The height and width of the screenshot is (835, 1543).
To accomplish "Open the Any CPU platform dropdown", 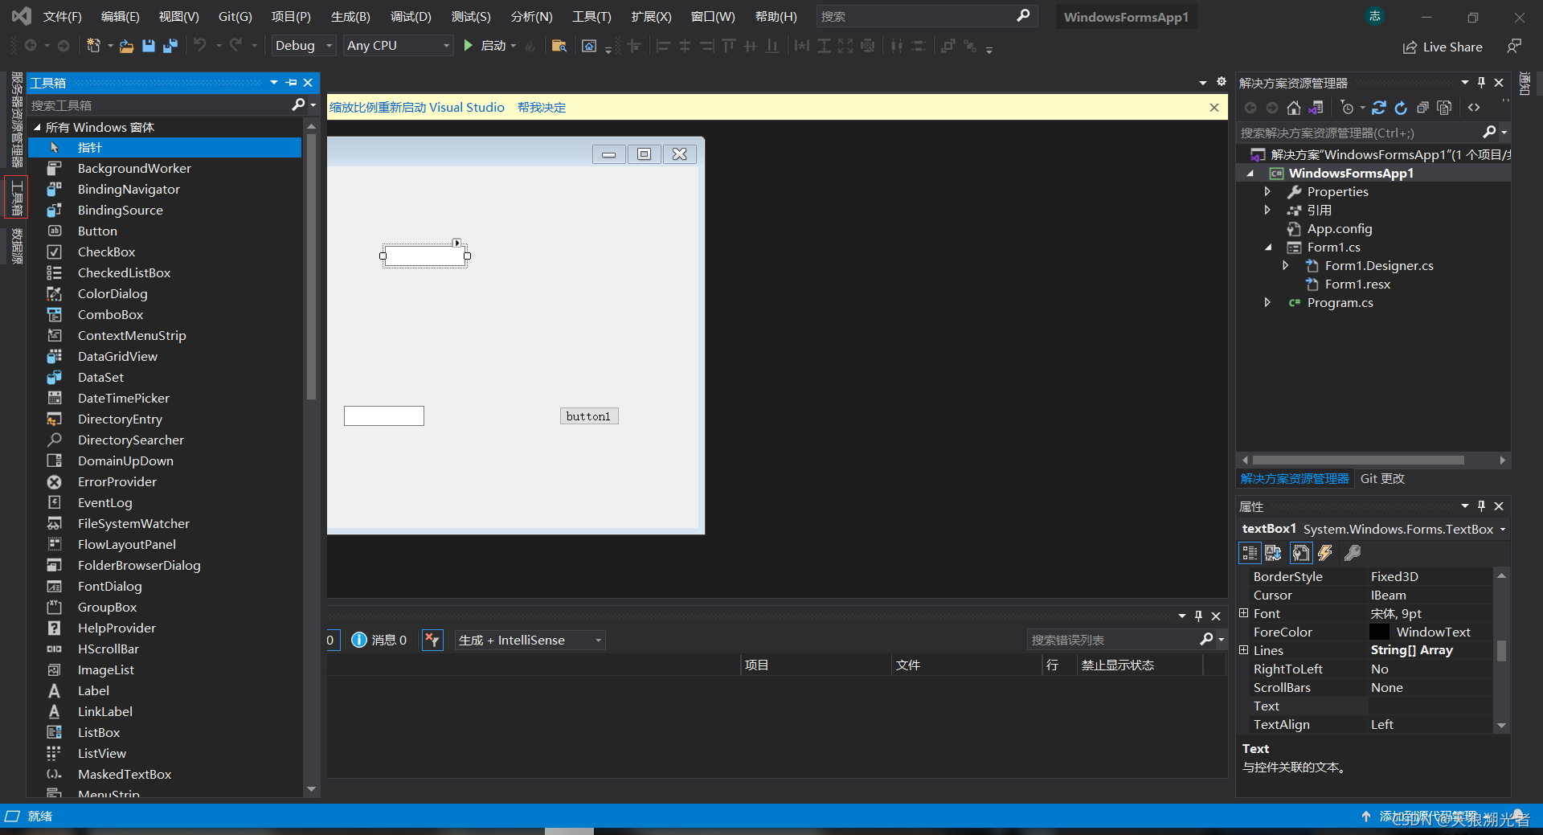I will [x=398, y=46].
